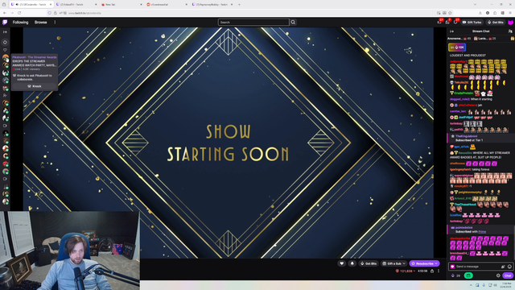515x290 pixels.
Task: Switch to the last Twitch tab
Action: (212, 5)
